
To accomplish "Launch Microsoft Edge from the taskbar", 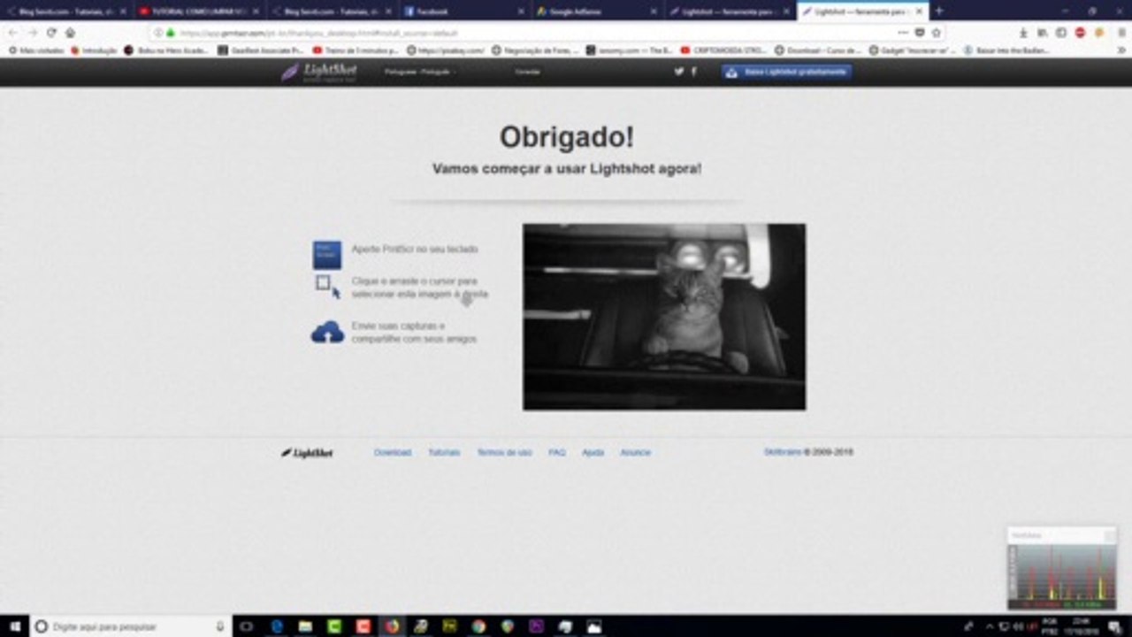I will coord(277,626).
